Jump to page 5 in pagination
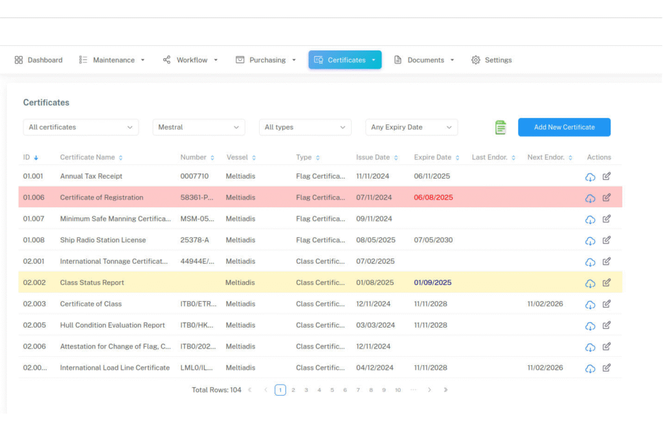Image resolution: width=663 pixels, height=421 pixels. pyautogui.click(x=332, y=390)
